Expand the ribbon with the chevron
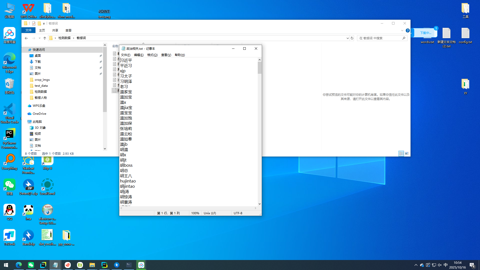This screenshot has height=270, width=480. 402,30
